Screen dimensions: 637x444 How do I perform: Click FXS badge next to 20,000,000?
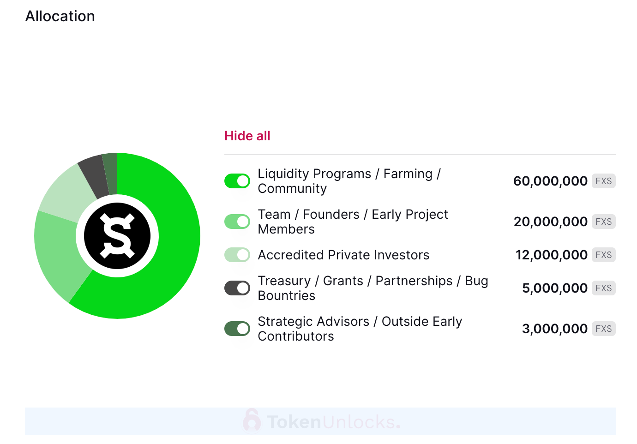pyautogui.click(x=604, y=222)
